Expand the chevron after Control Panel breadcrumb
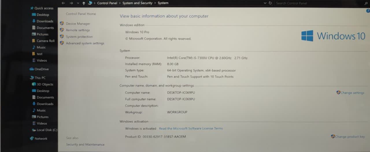 (120, 3)
